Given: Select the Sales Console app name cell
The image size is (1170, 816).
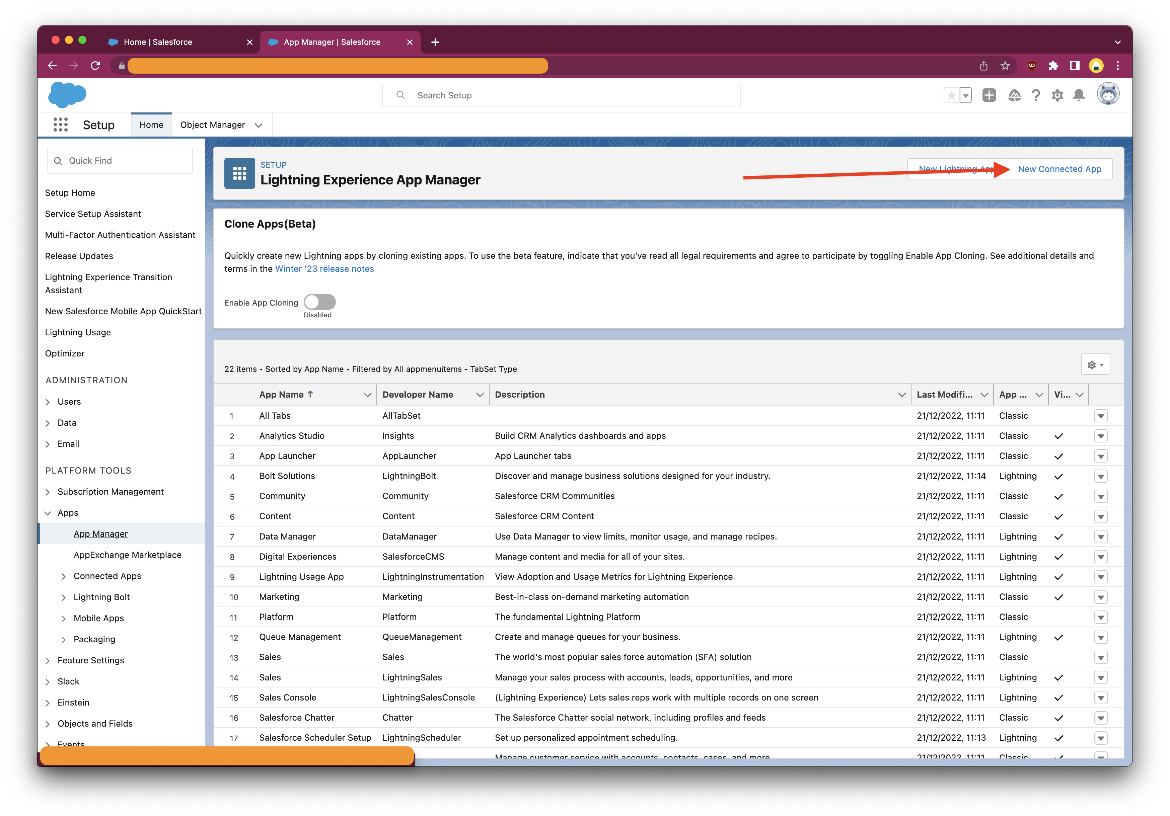Looking at the screenshot, I should (x=287, y=697).
